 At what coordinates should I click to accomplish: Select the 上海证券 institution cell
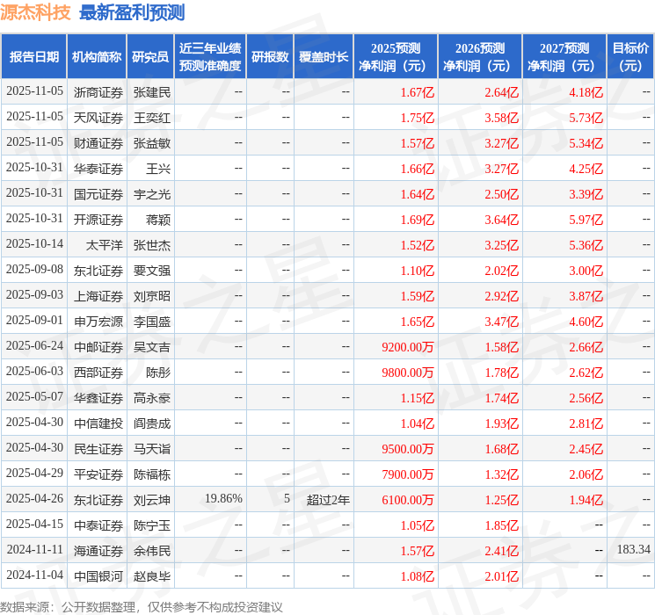98,296
